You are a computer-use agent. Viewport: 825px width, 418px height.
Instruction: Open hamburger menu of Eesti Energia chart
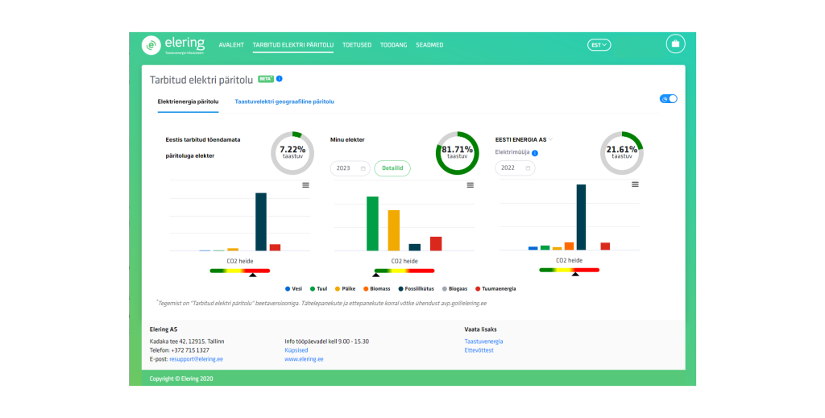(635, 184)
